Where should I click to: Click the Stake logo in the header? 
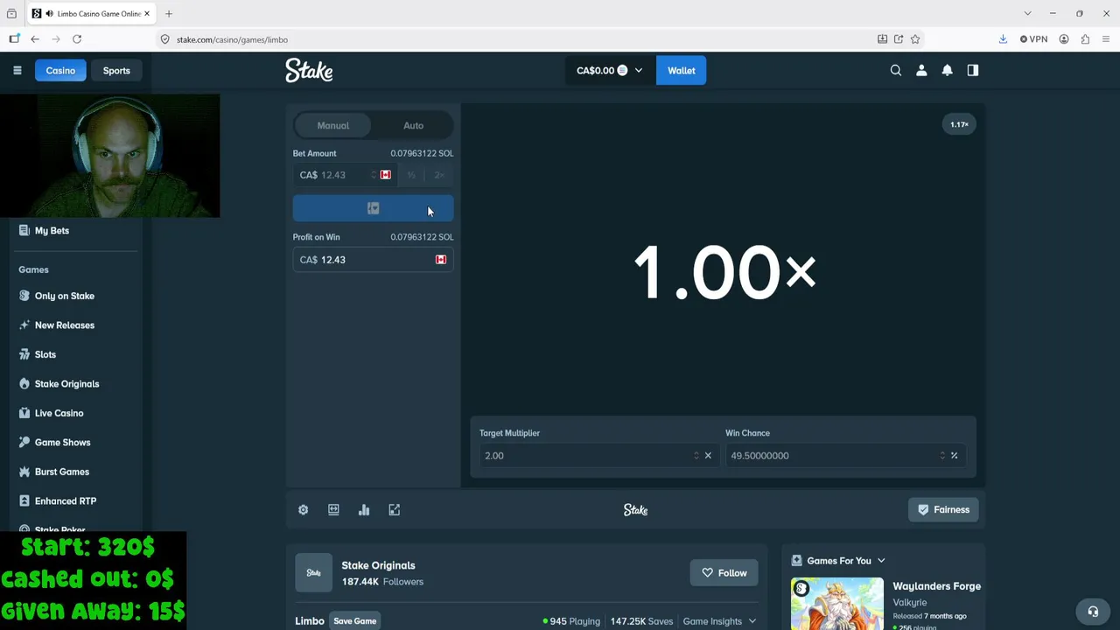[309, 70]
